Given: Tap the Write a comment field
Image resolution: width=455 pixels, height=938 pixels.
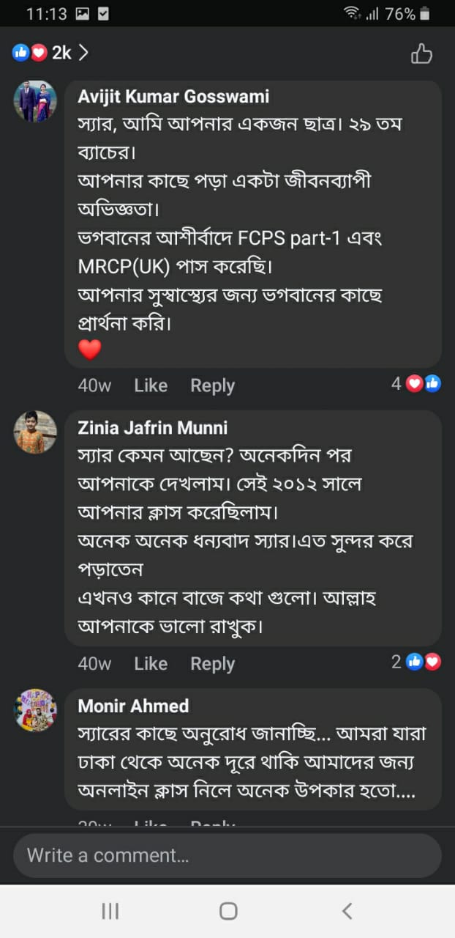Looking at the screenshot, I should tap(227, 855).
